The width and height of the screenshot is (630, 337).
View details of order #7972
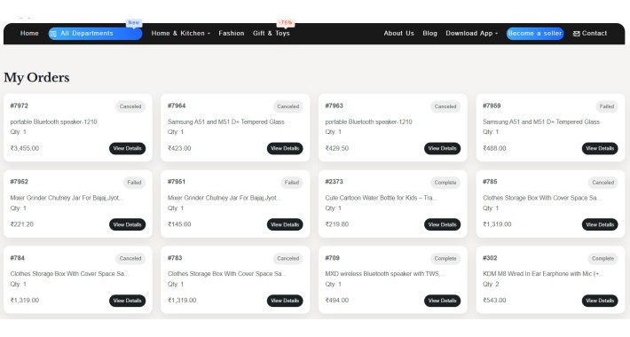click(127, 149)
